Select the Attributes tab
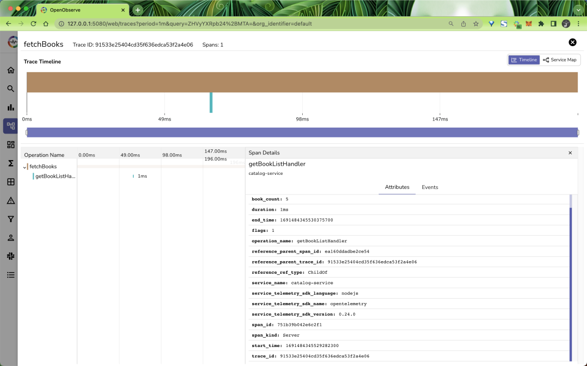Viewport: 587px width, 366px height. pos(397,187)
